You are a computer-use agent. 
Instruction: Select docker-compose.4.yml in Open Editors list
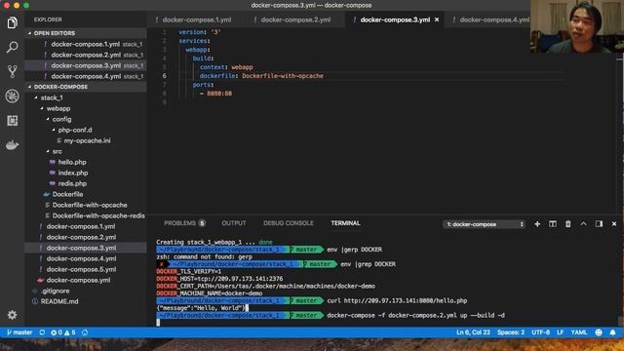(86, 76)
